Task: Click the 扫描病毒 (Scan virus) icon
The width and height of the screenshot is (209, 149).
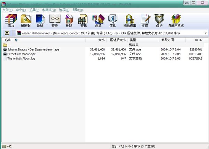Action: (x=130, y=21)
